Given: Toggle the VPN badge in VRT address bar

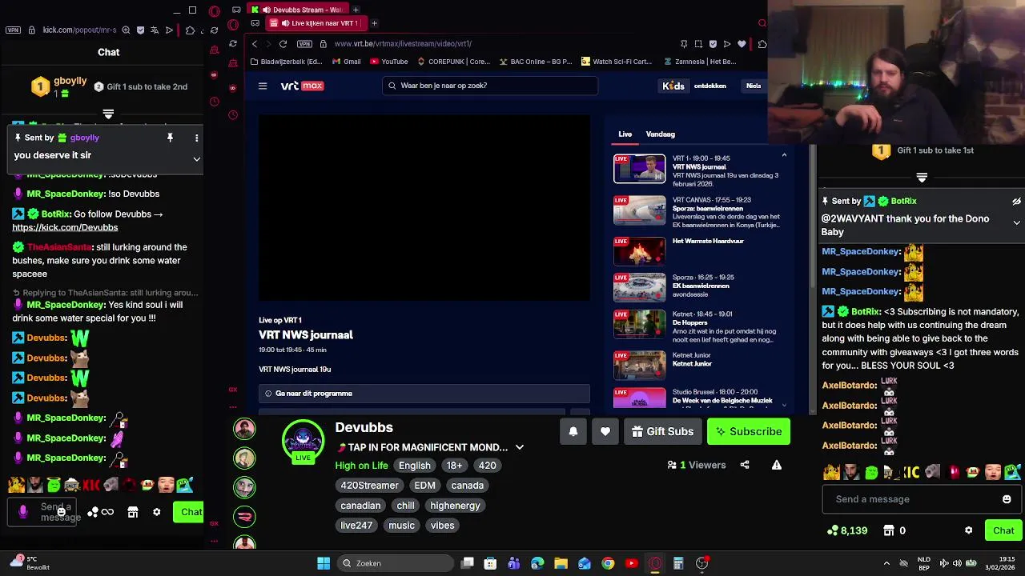Looking at the screenshot, I should (x=304, y=44).
